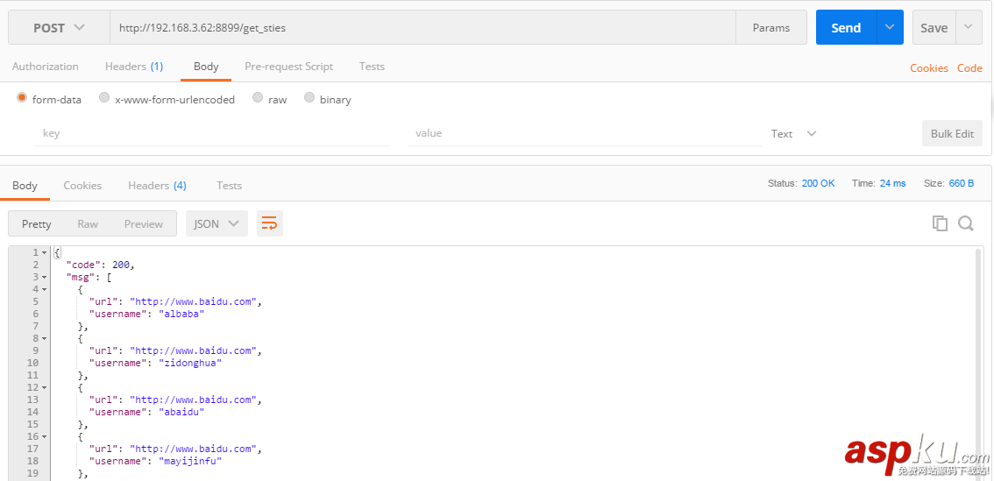Choose x-www-form-urlencoded body type
This screenshot has width=994, height=481.
104,98
